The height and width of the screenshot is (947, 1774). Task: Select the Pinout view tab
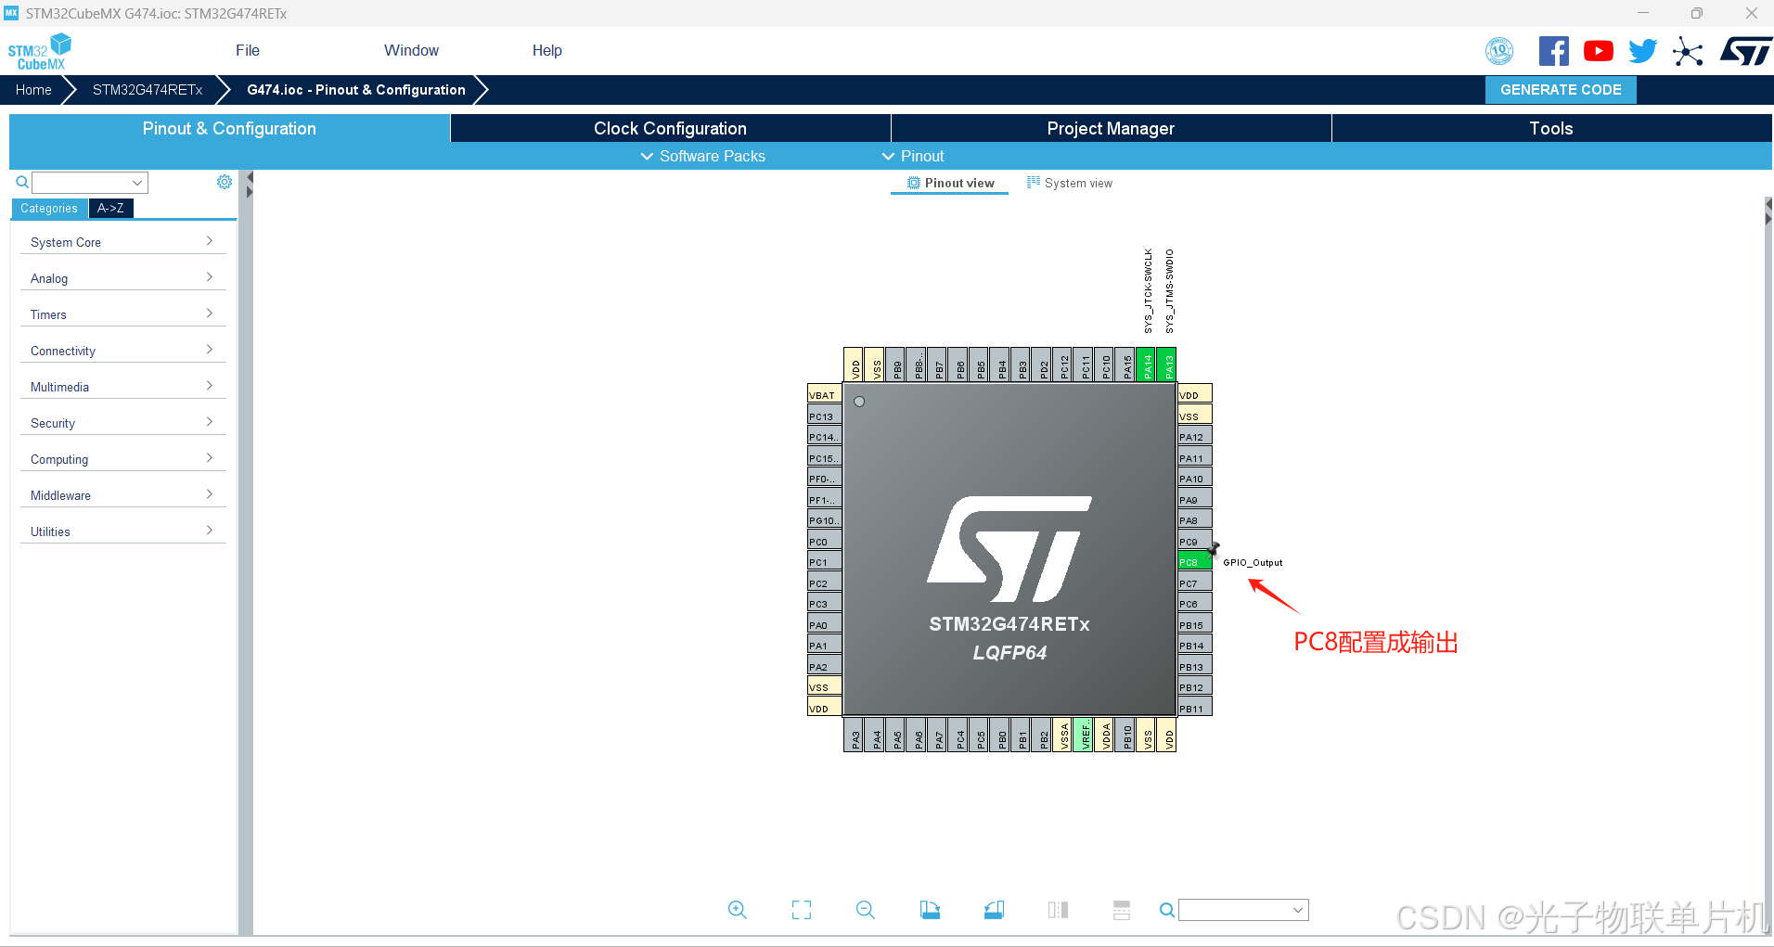(950, 183)
